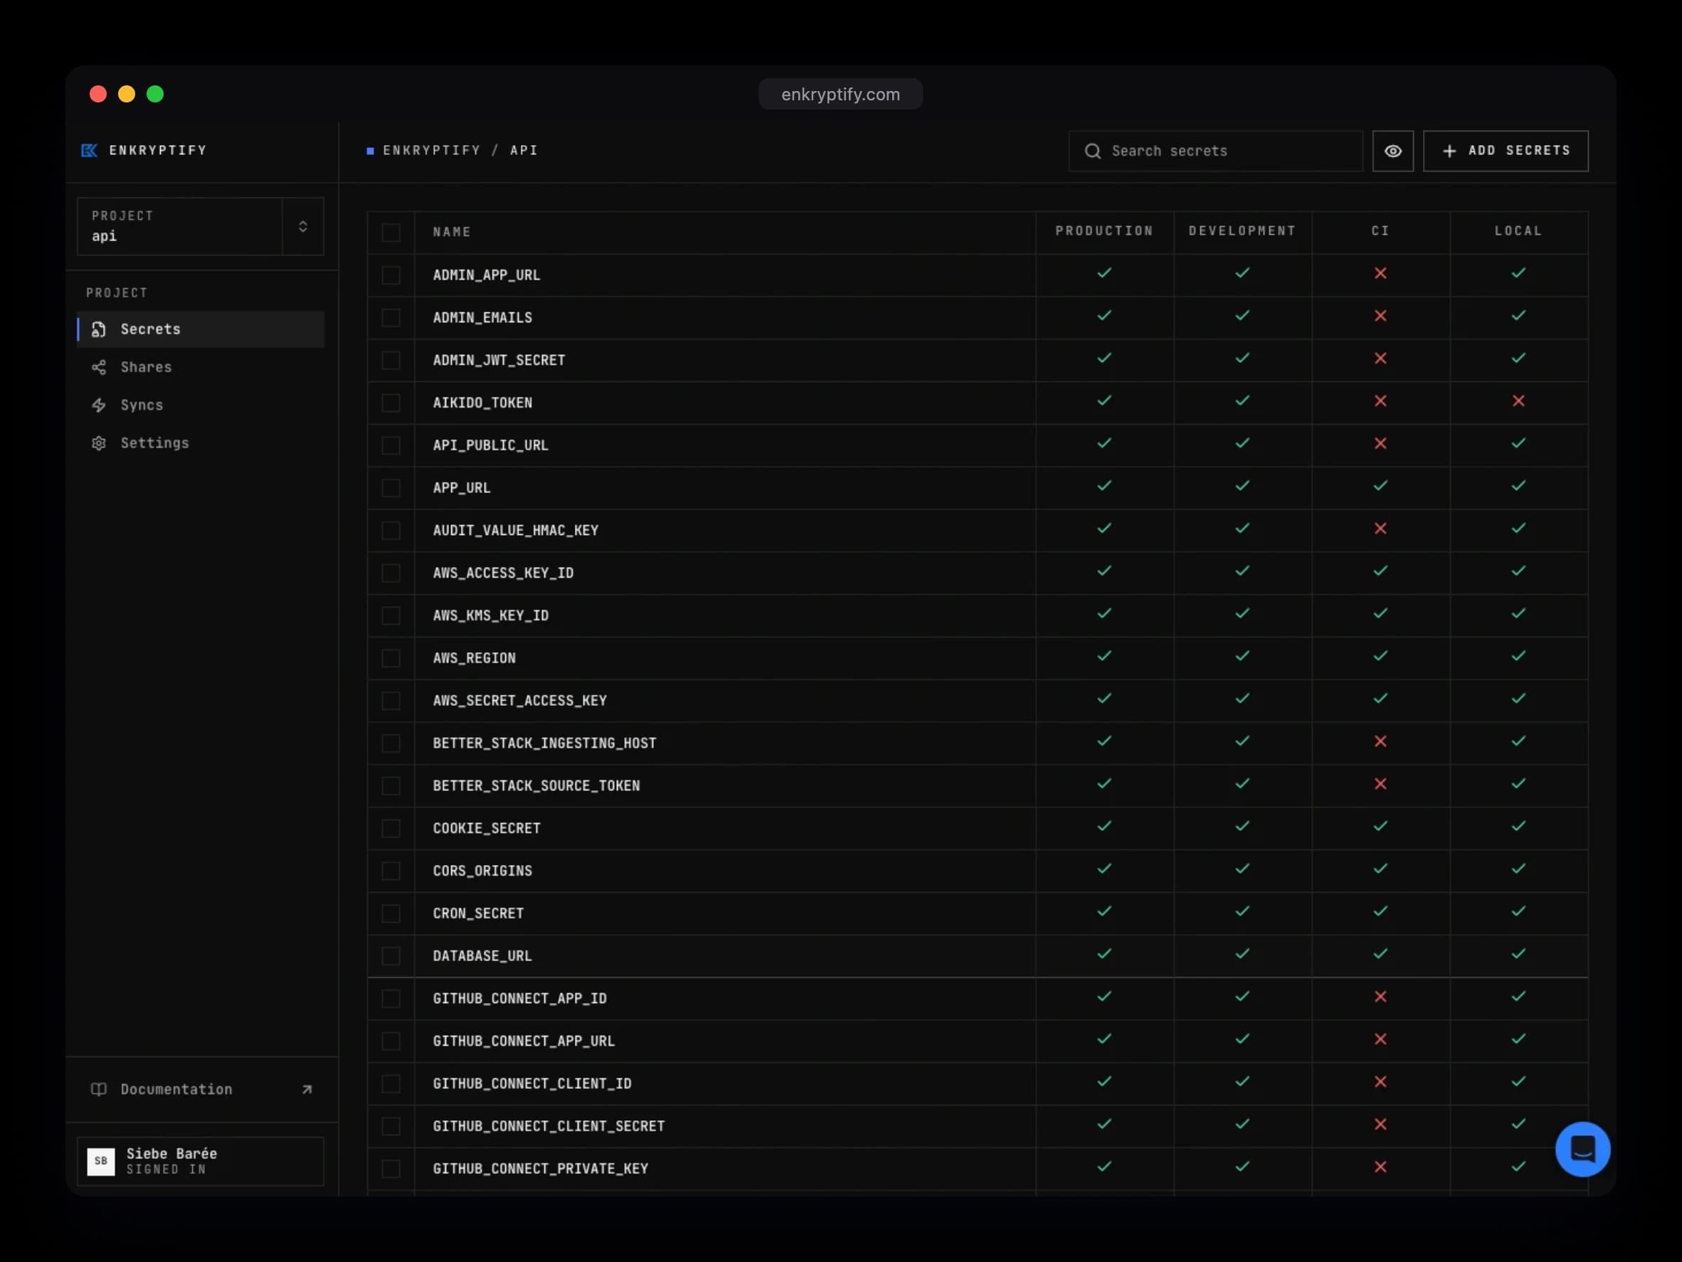Click the Shares network icon
Viewport: 1682px width, 1262px height.
[x=99, y=367]
